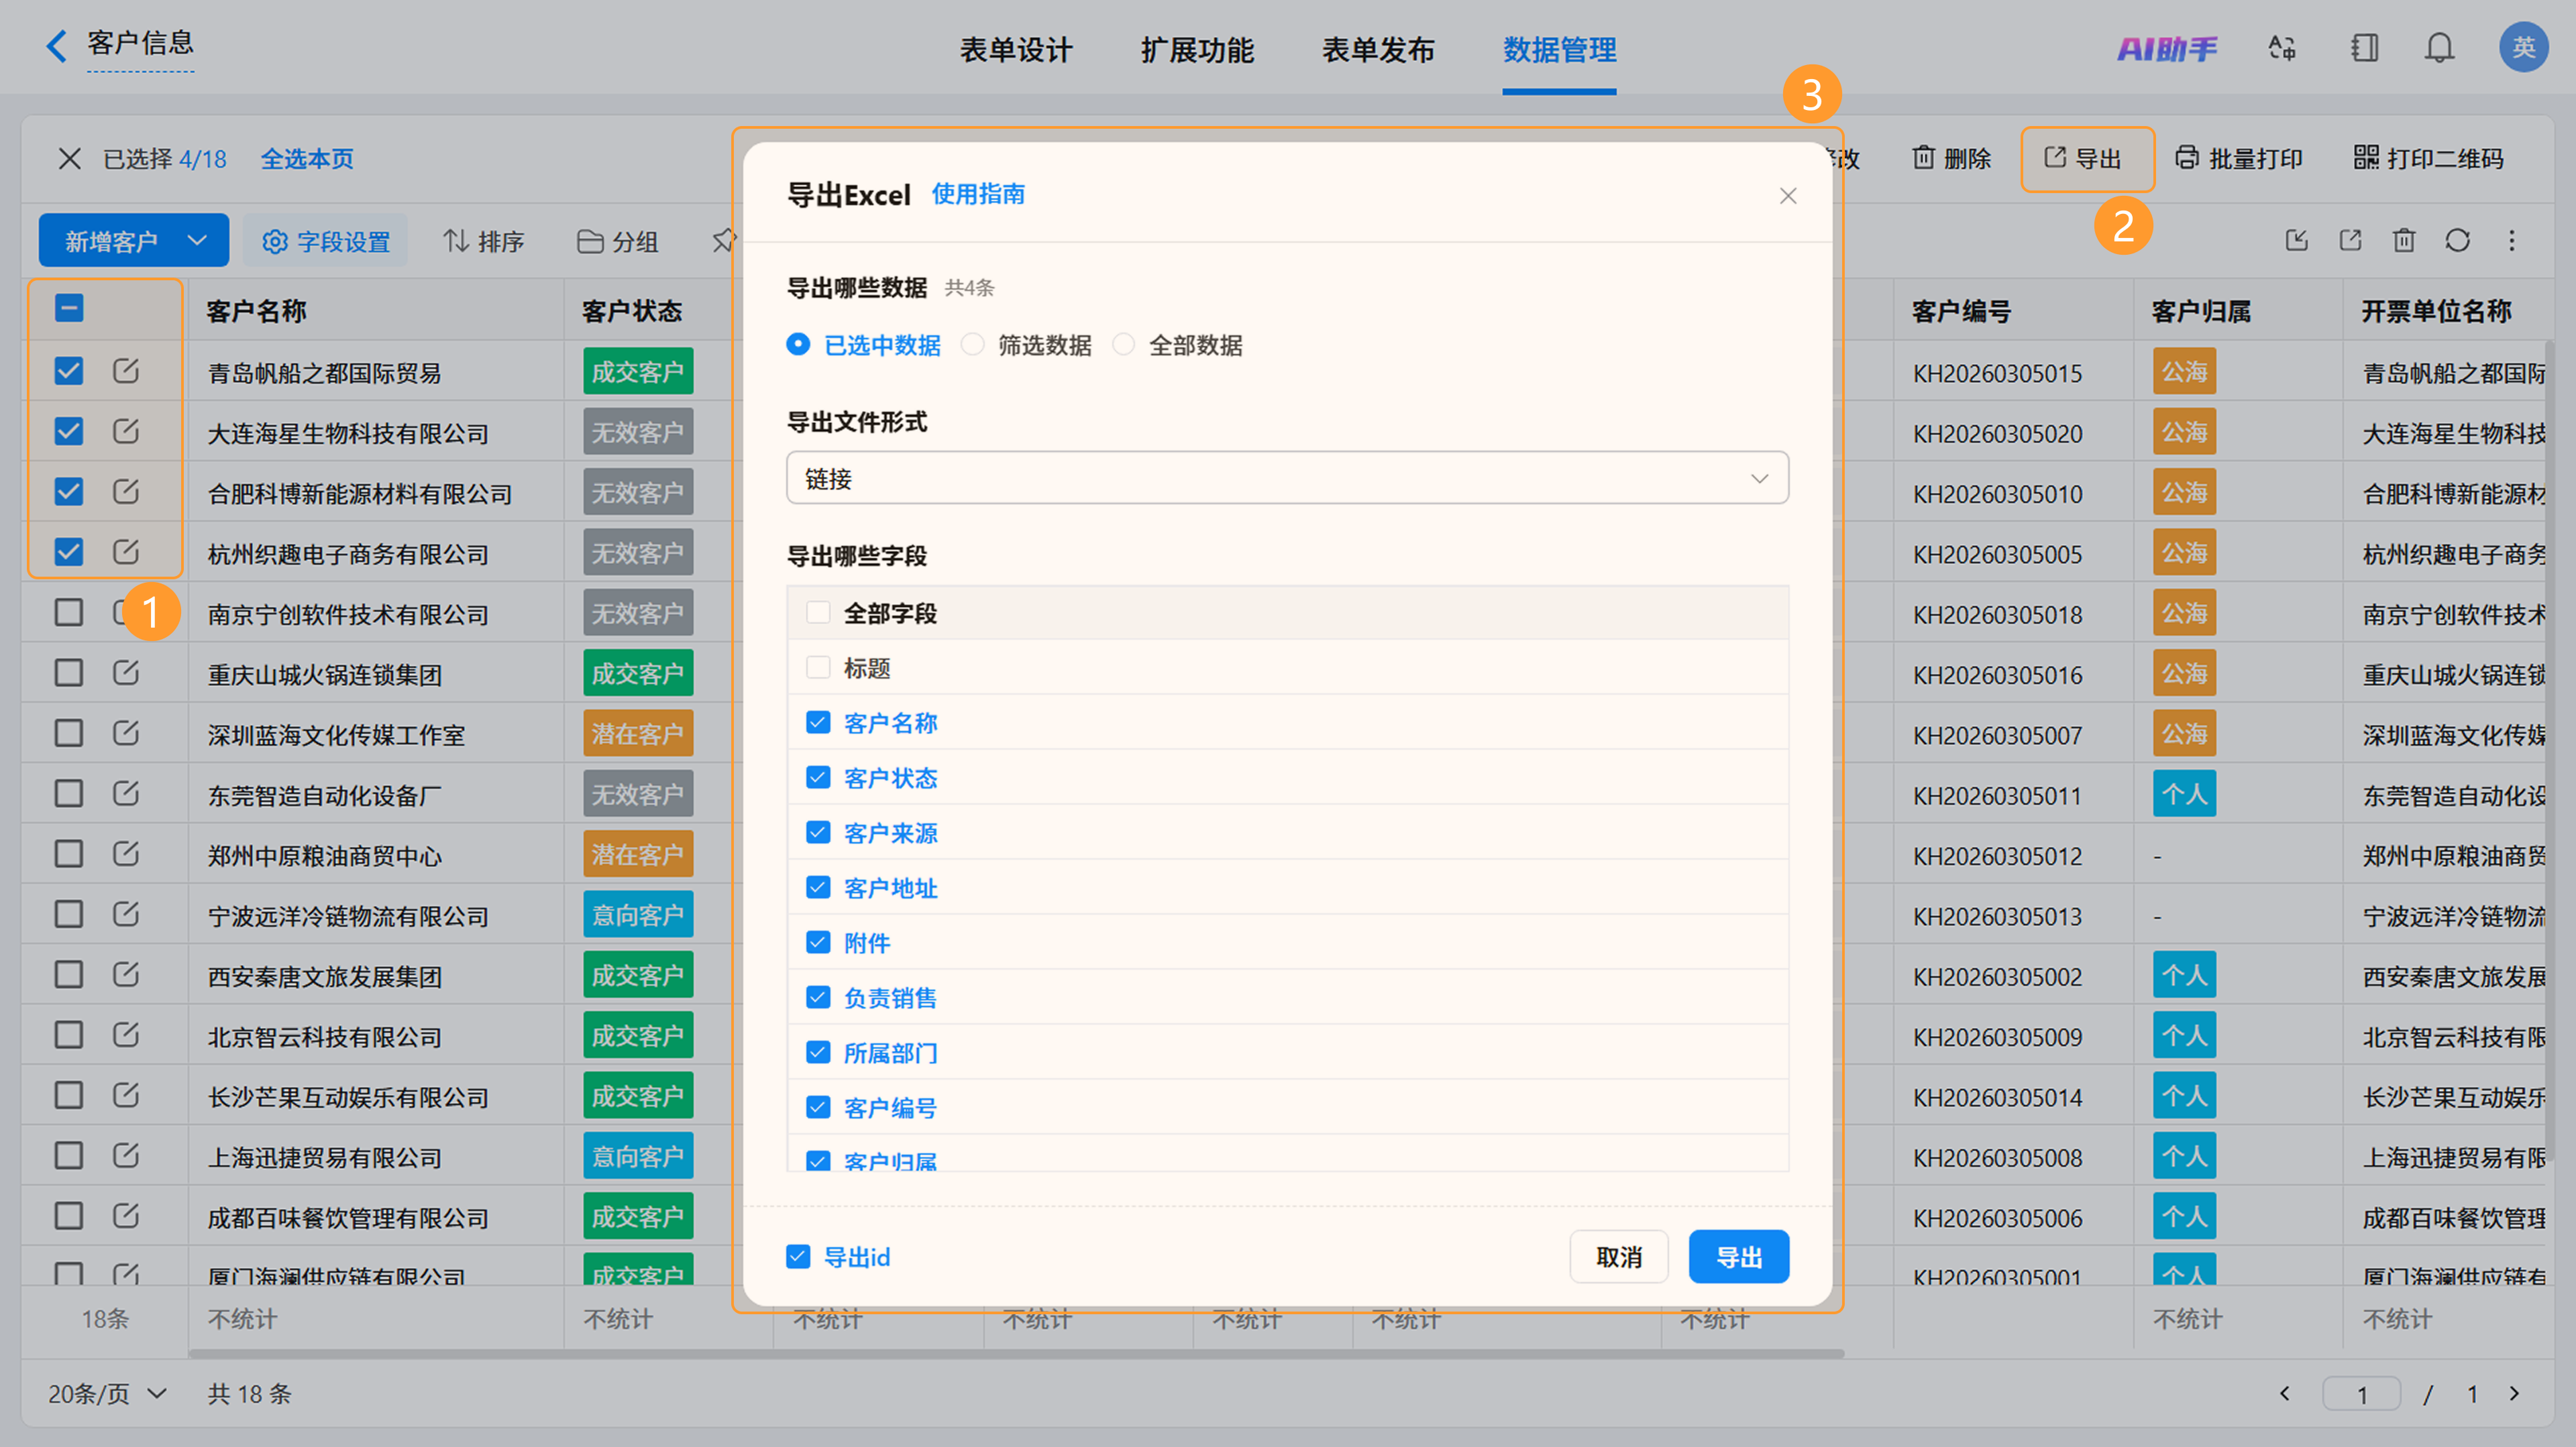Open 字段设置 field settings
This screenshot has width=2576, height=1447.
[326, 241]
